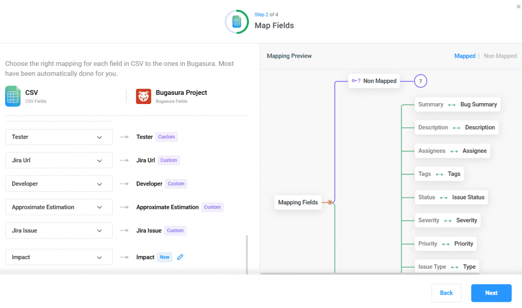
Task: Click the pencil edit icon beside Impact
Action: [x=180, y=257]
